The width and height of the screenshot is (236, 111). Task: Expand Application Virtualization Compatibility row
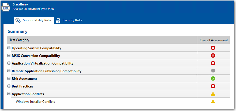[x=9, y=63]
